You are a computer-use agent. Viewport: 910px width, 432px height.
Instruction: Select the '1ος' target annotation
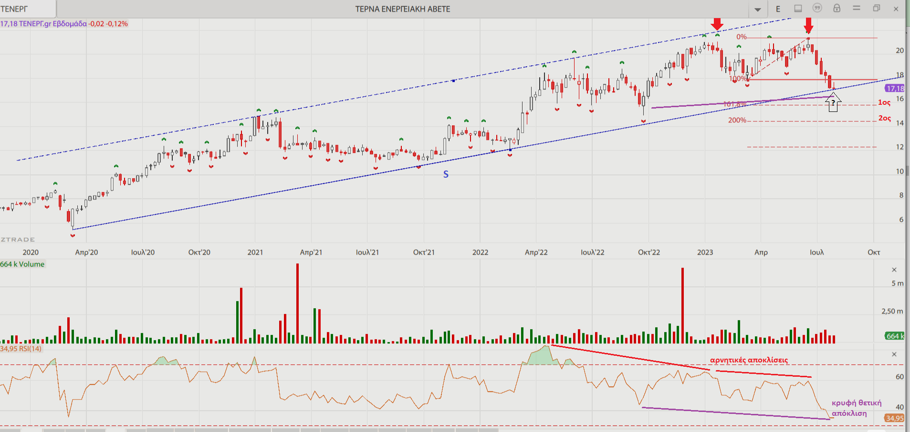pyautogui.click(x=884, y=102)
